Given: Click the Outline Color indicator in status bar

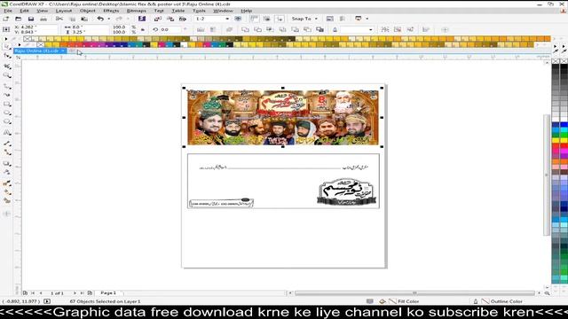Looking at the screenshot, I should 498,301.
